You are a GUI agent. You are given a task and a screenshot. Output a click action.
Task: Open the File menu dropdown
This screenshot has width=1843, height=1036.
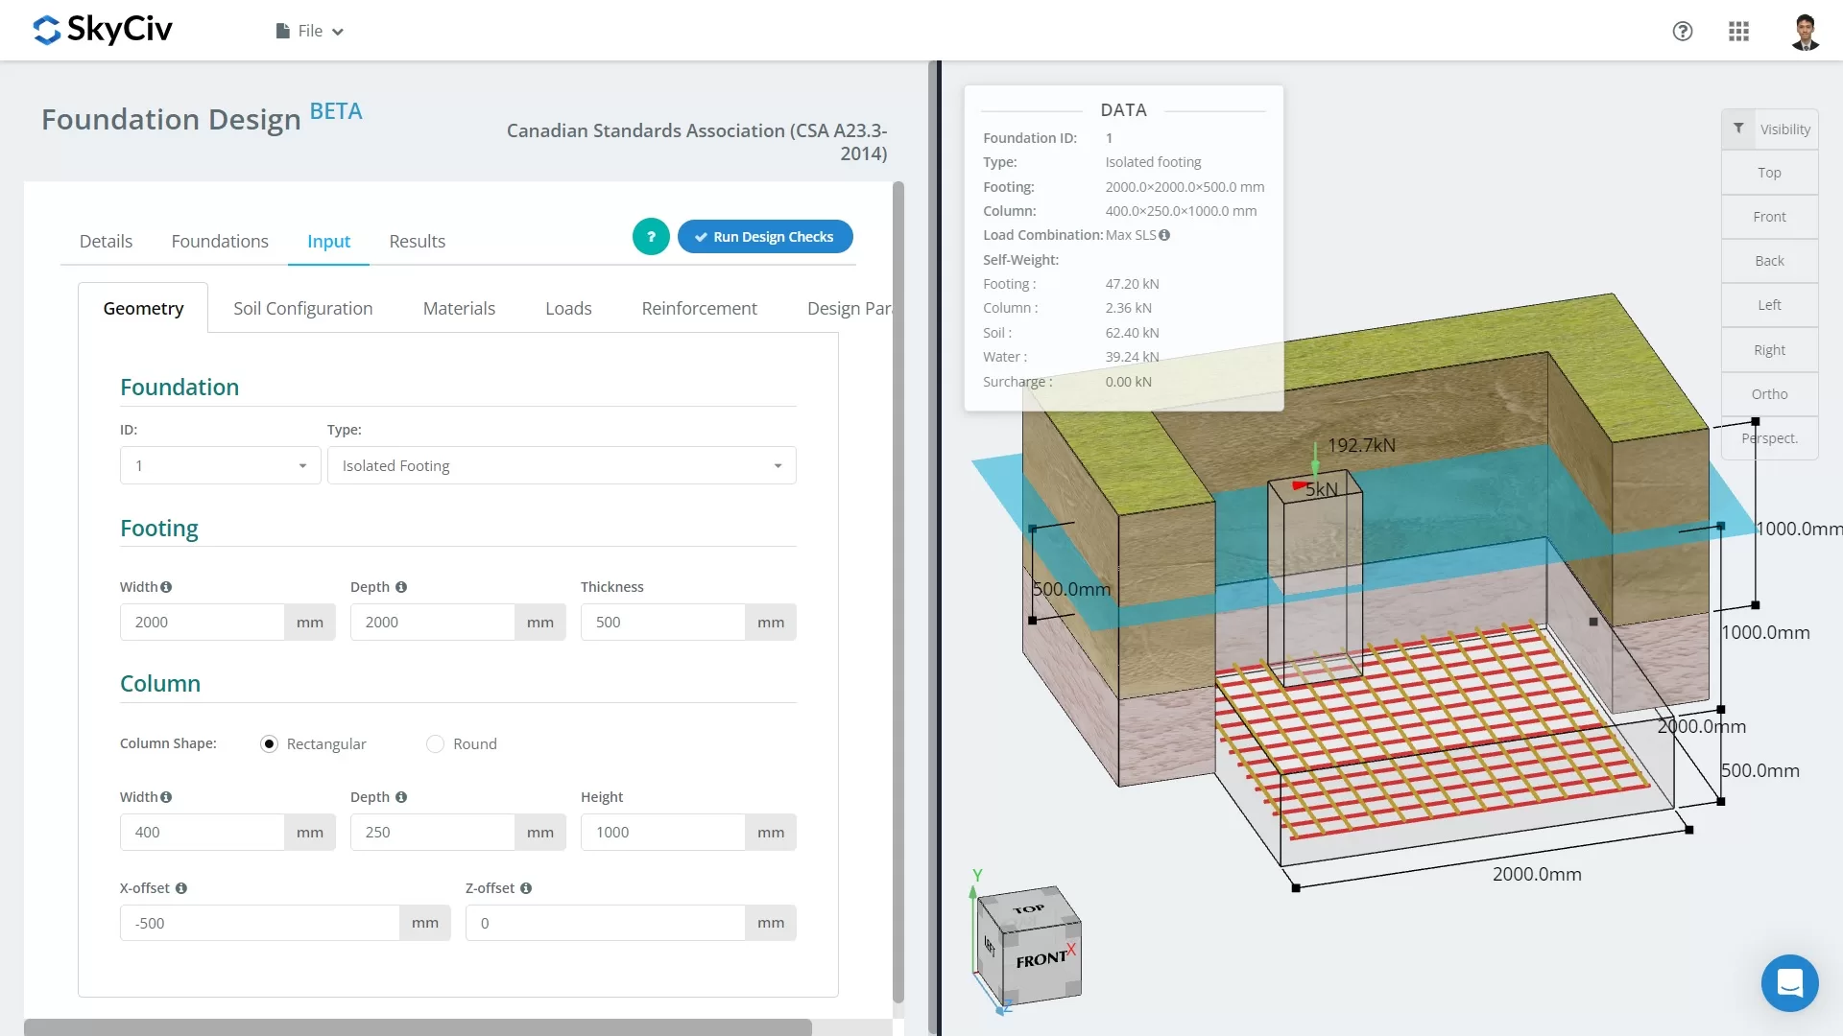[x=310, y=31]
